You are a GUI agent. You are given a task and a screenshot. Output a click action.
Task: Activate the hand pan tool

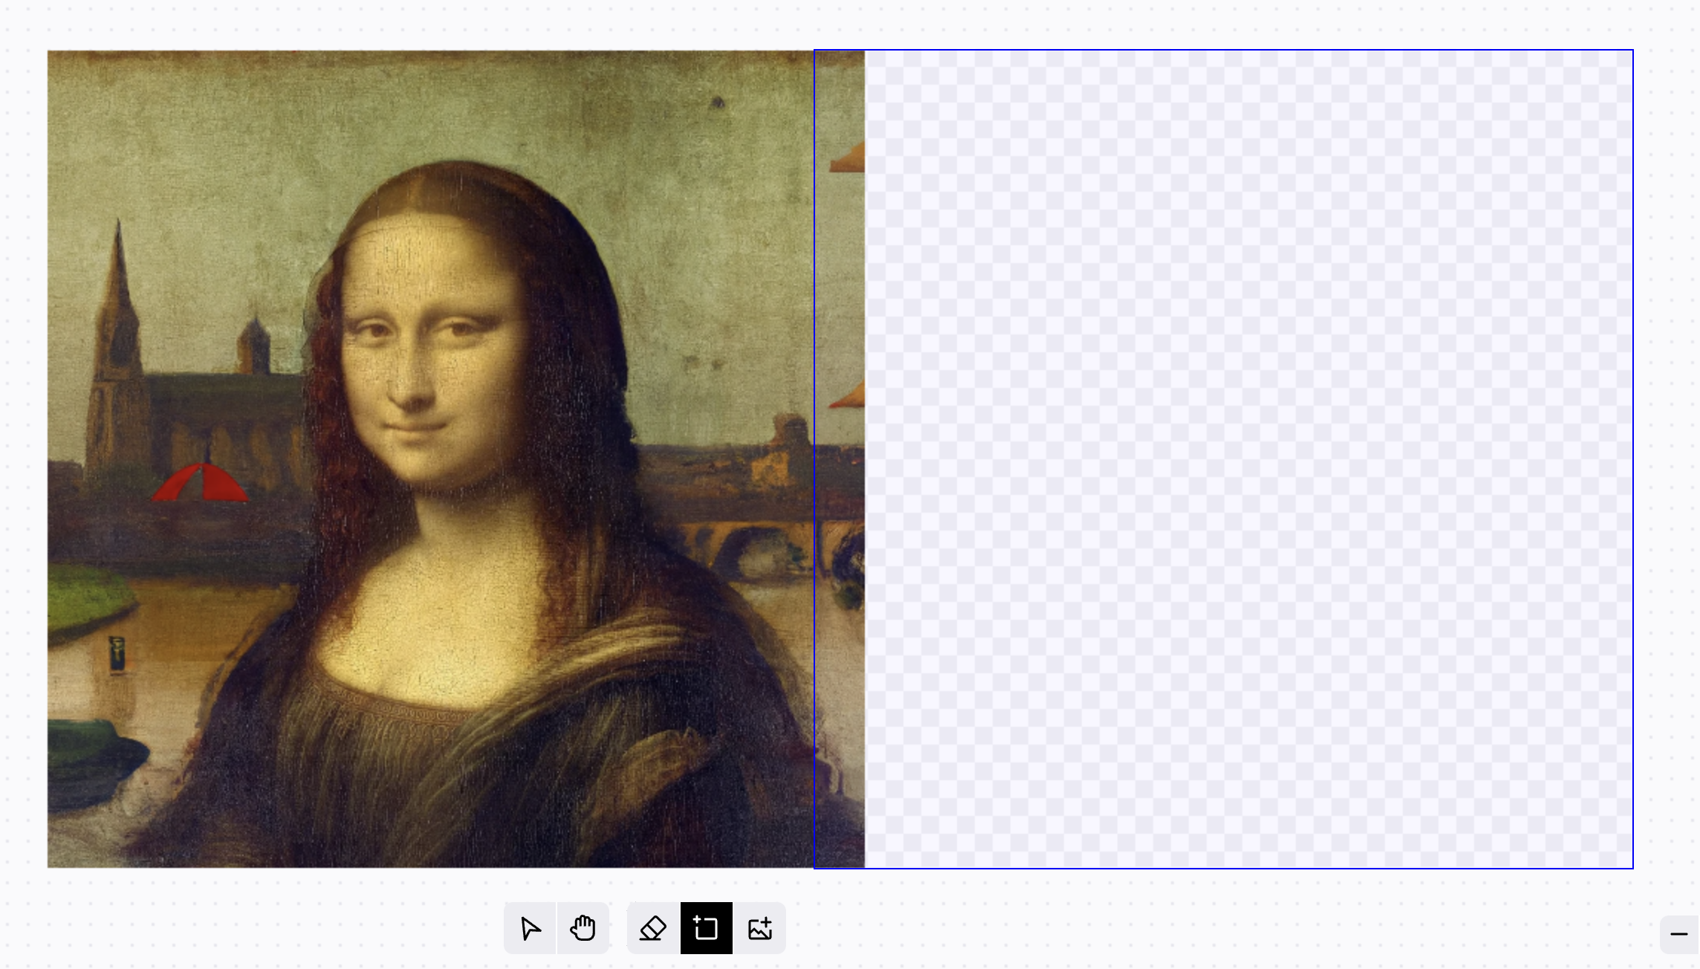(583, 928)
